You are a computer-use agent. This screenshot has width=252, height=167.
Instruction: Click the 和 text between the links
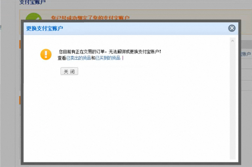click(93, 58)
